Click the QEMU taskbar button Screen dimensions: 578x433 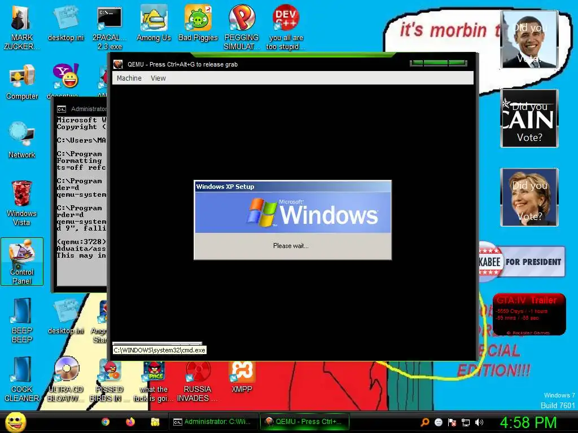click(304, 422)
